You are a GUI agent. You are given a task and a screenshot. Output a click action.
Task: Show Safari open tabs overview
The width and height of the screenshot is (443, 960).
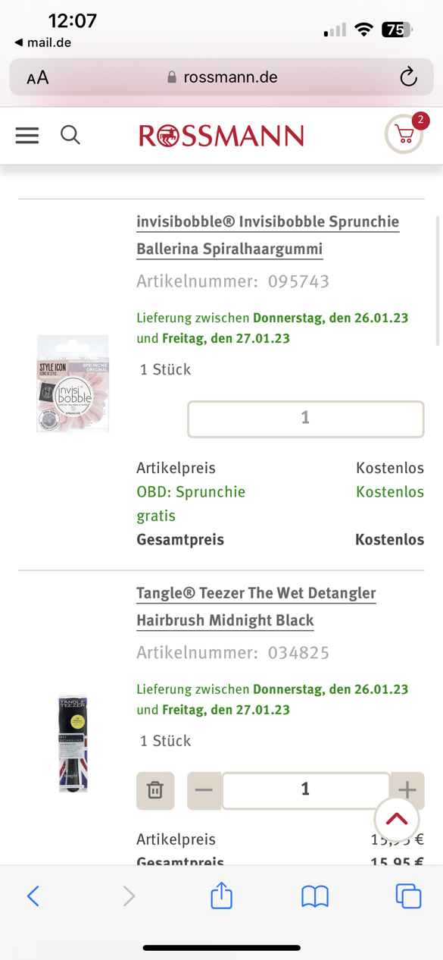pyautogui.click(x=408, y=896)
